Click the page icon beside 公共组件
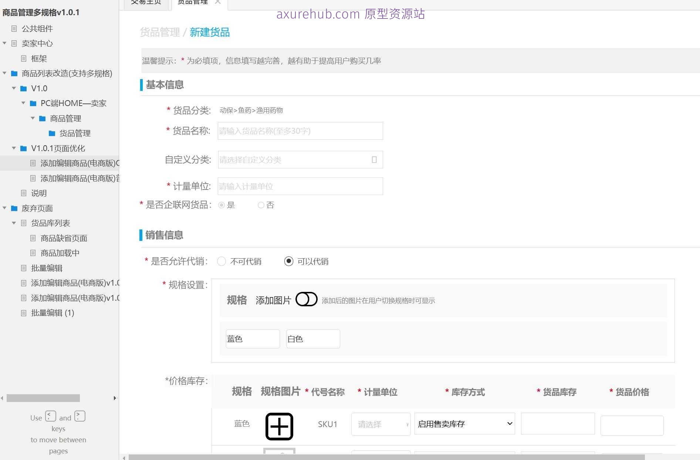 pos(14,28)
